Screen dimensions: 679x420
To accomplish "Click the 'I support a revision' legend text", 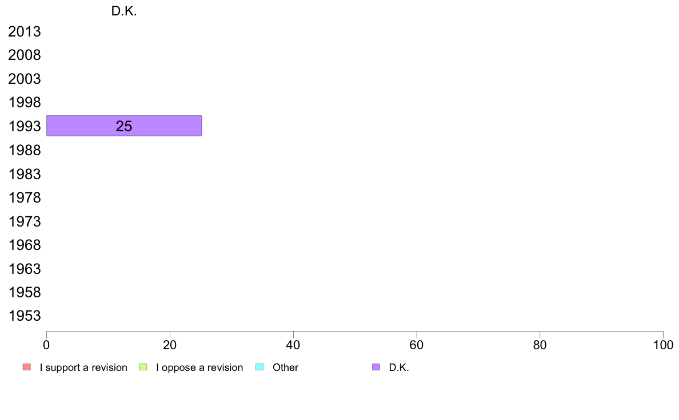I will tap(83, 367).
